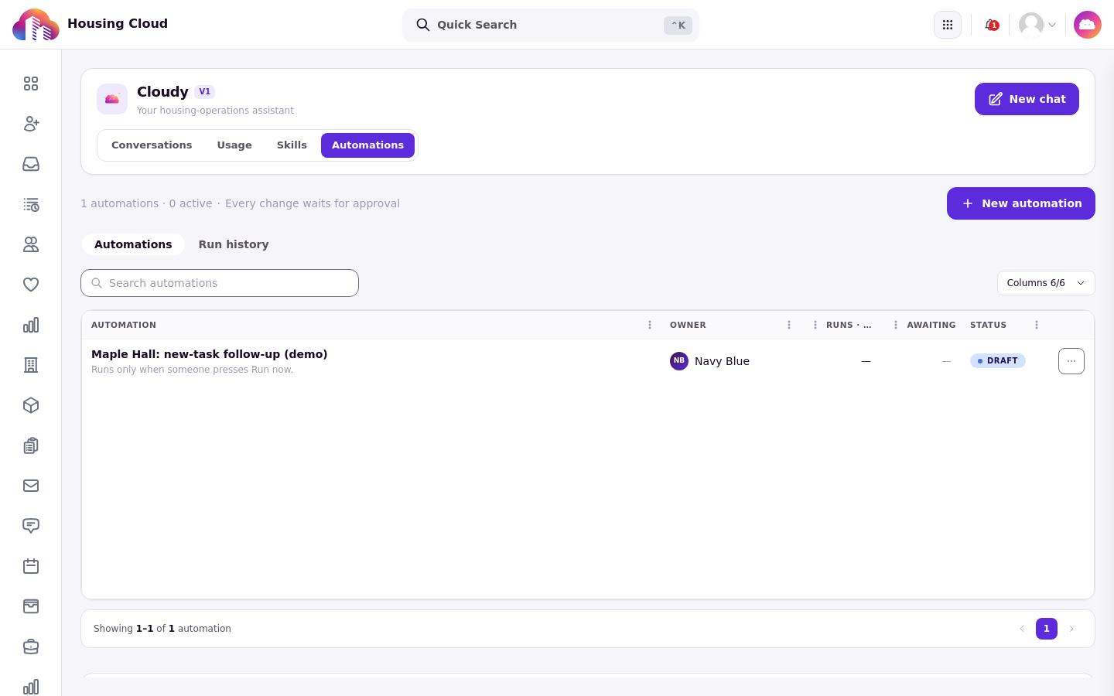Open the archive box icon in the sidebar

(x=31, y=606)
